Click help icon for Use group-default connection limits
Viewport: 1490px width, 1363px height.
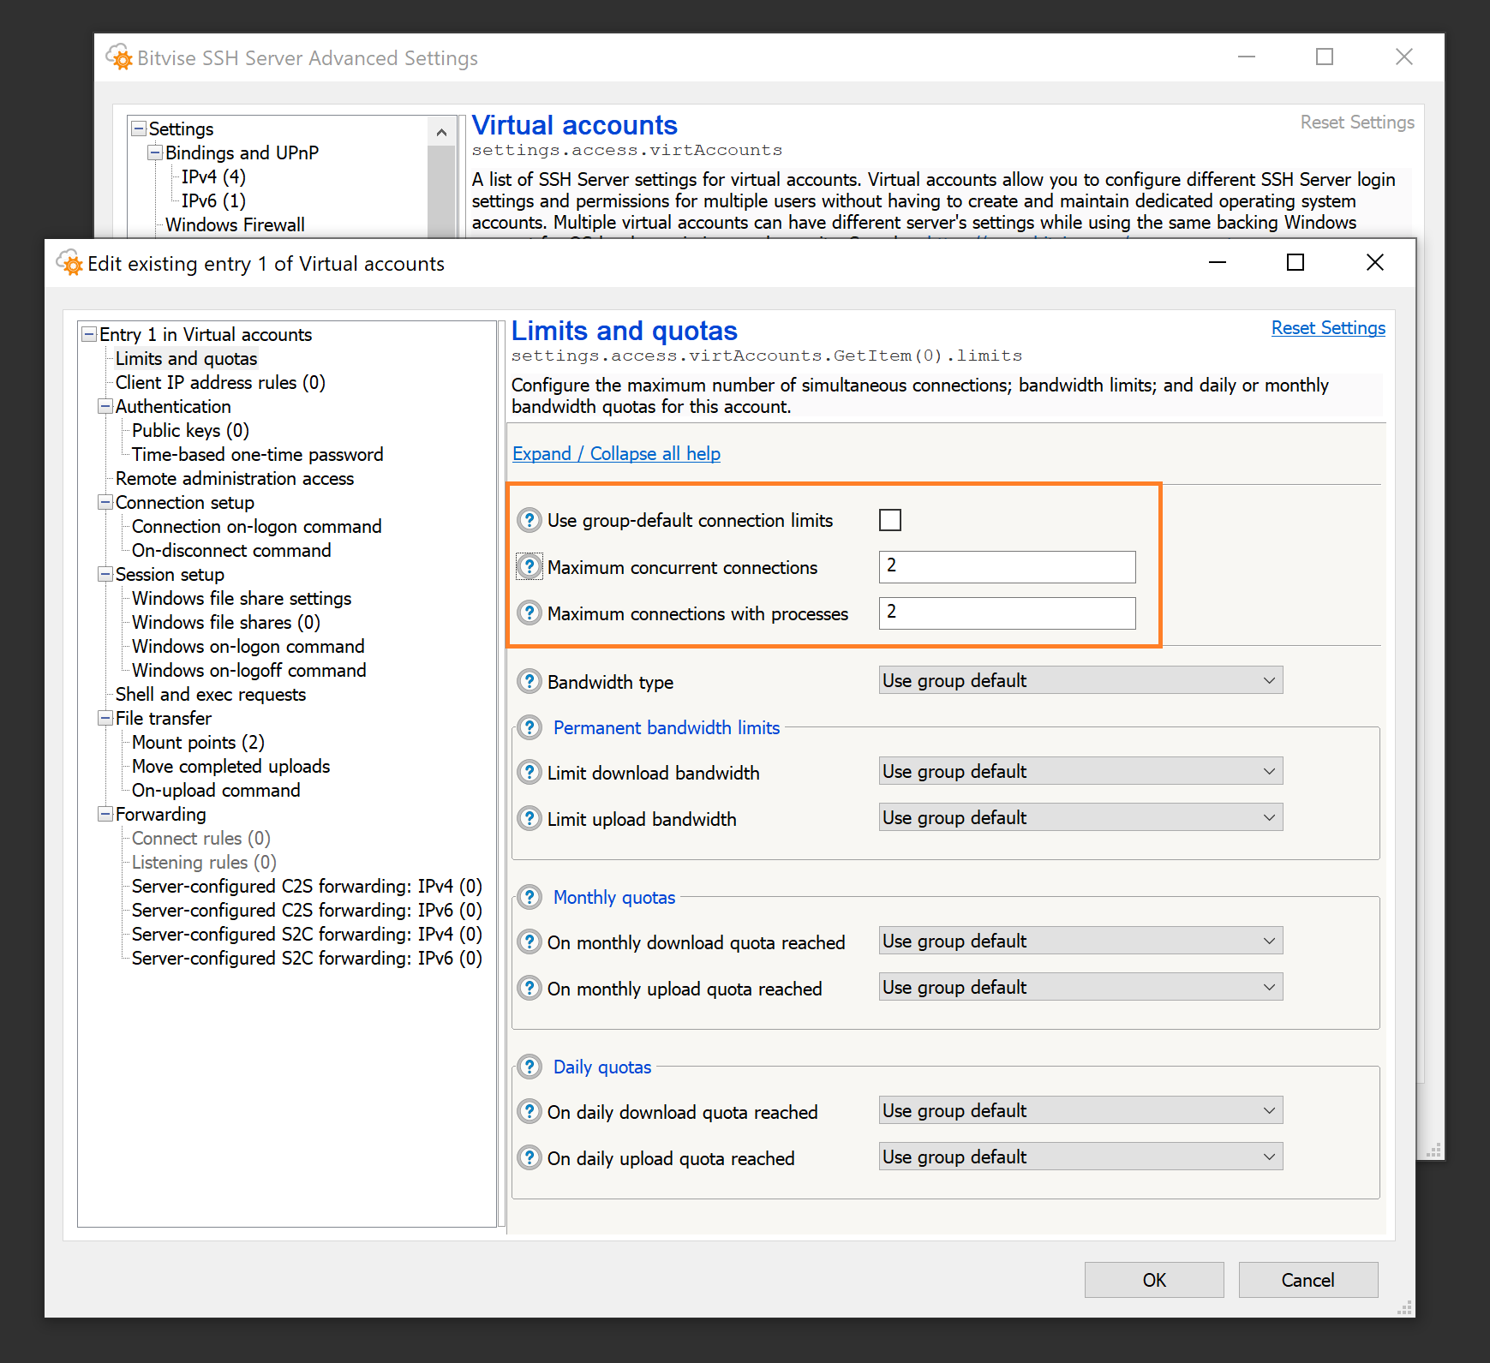[530, 520]
